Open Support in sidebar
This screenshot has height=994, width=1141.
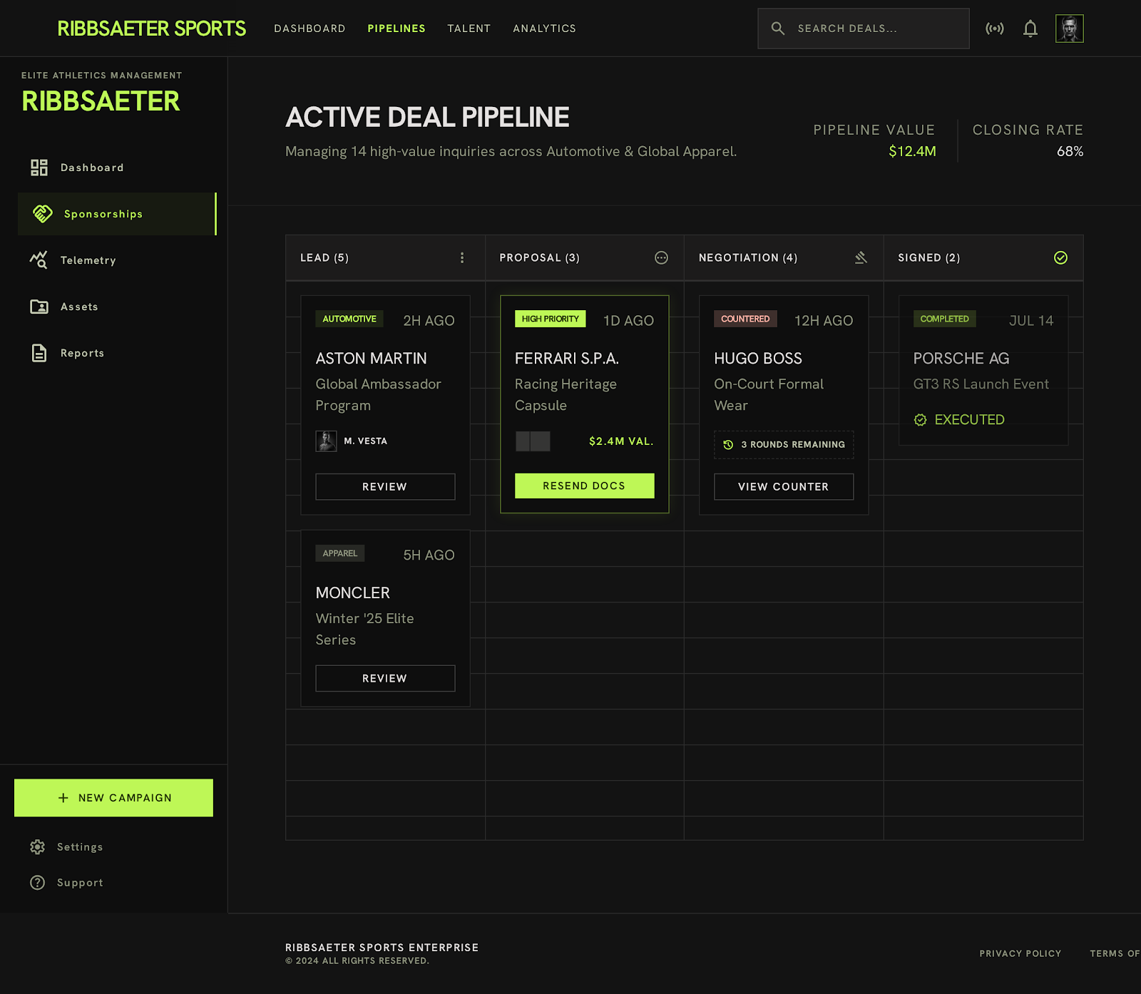80,883
